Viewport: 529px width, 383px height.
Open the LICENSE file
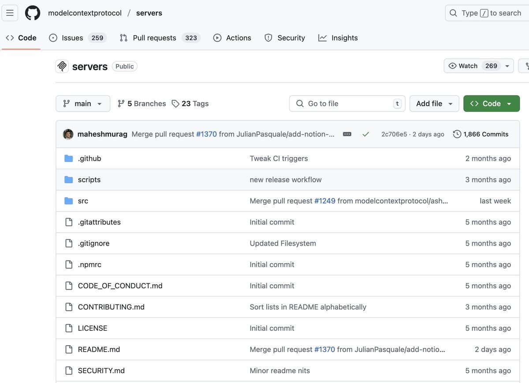[x=93, y=328]
